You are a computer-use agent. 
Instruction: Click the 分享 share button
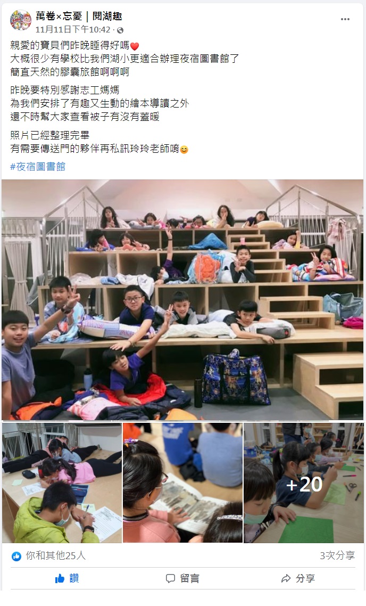[298, 578]
